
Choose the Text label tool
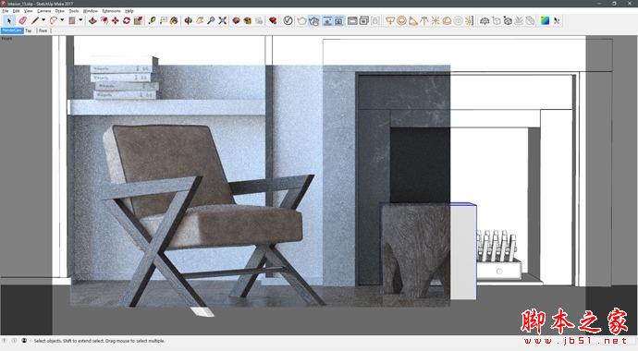click(163, 20)
